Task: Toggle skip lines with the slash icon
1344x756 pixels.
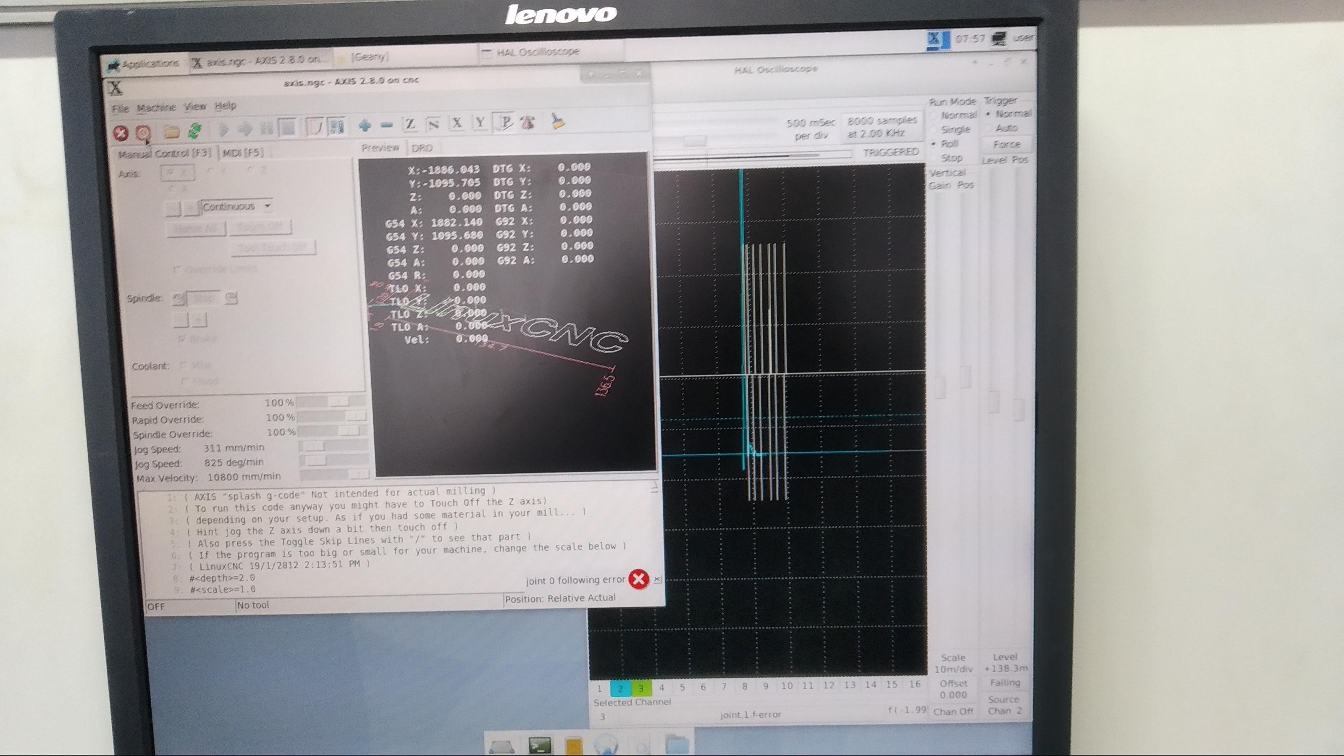Action: (315, 126)
